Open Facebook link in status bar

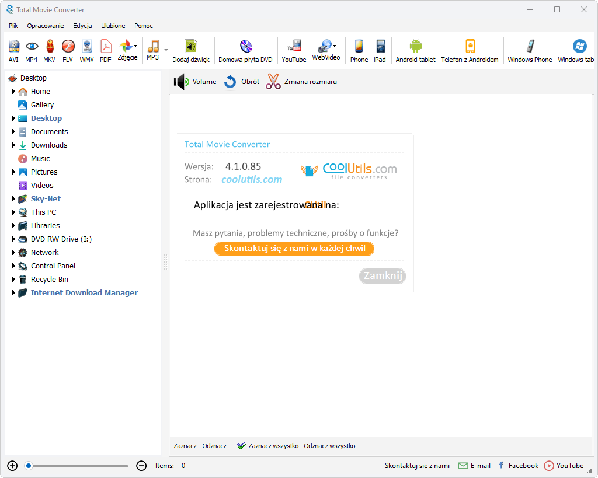point(519,466)
